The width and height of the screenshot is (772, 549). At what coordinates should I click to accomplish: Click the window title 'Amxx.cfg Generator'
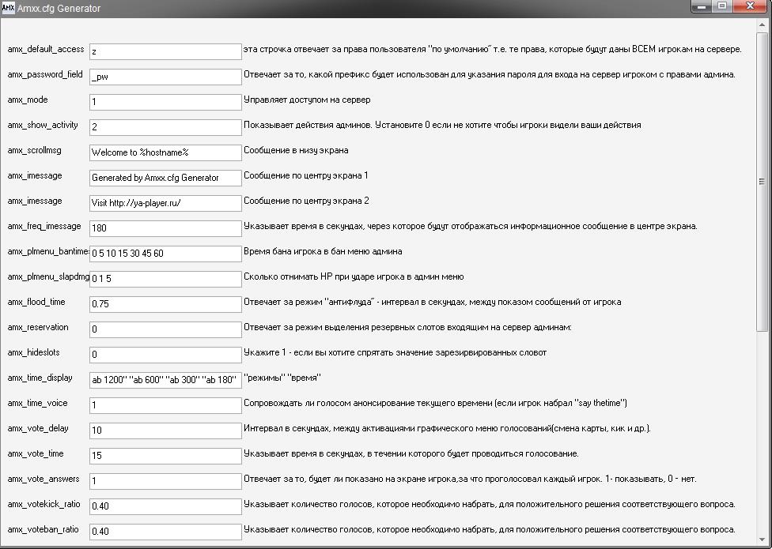59,9
